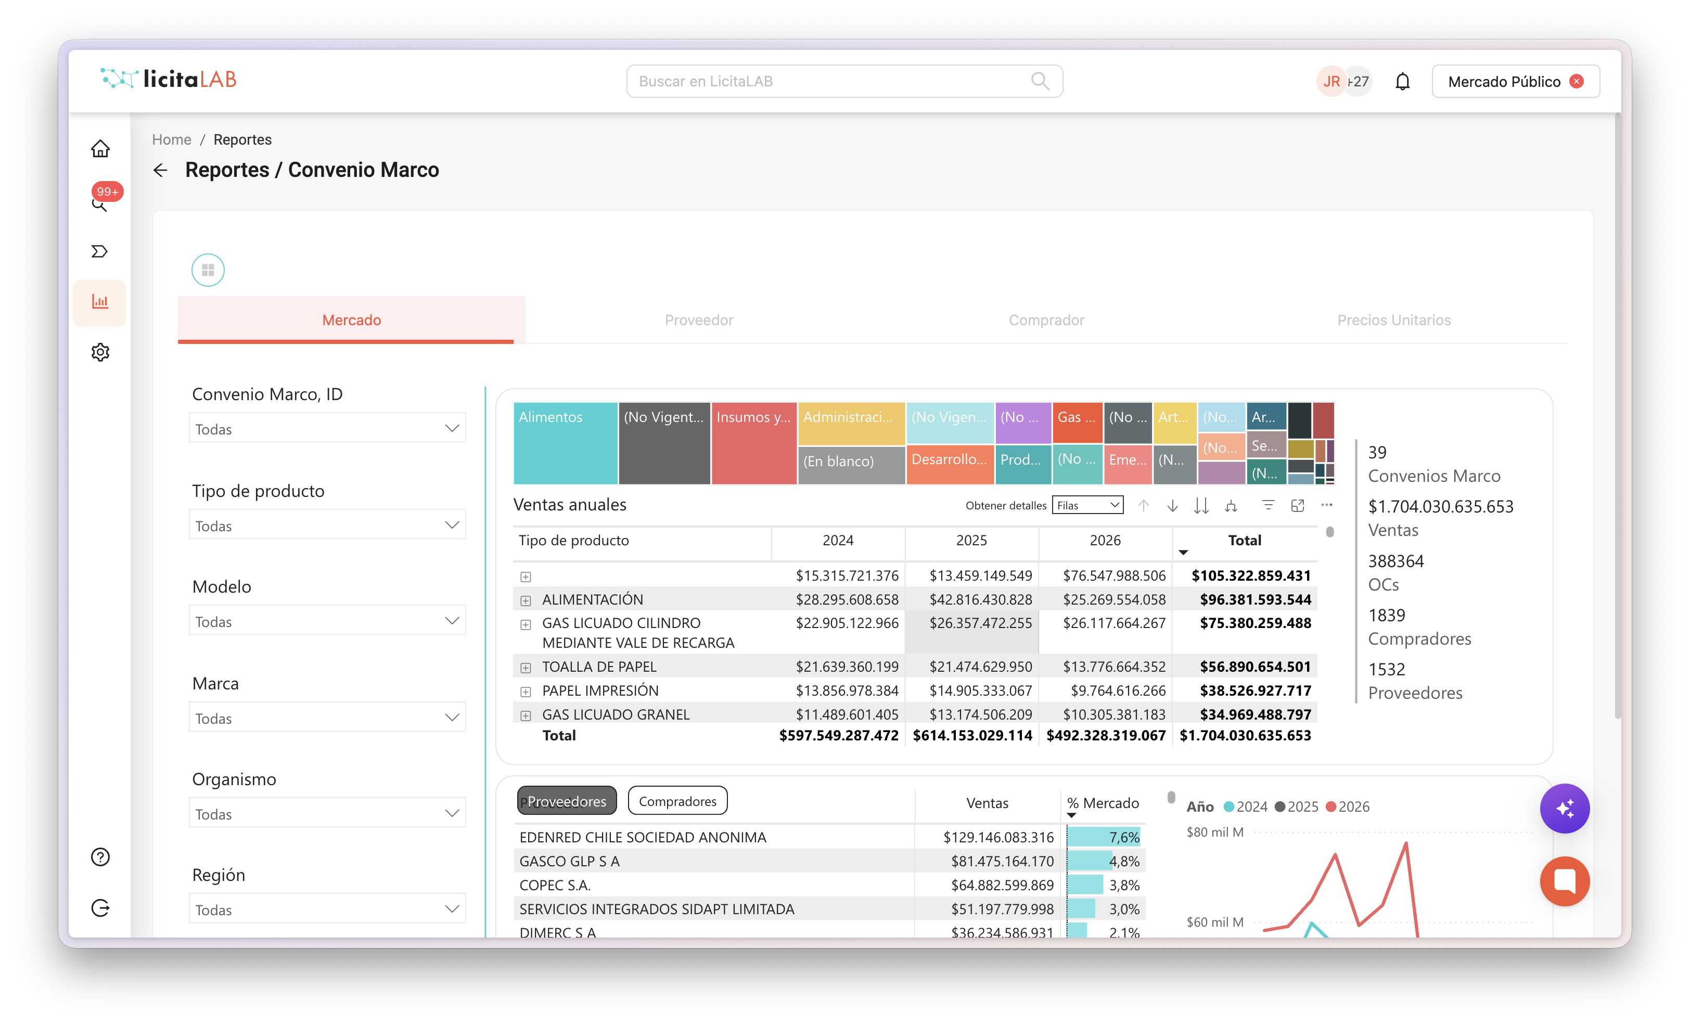This screenshot has height=1025, width=1690.
Task: Toggle the Compradores view button
Action: (x=677, y=801)
